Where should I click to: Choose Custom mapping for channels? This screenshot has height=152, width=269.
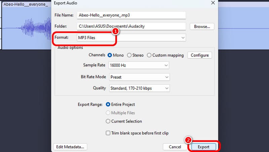coord(150,55)
